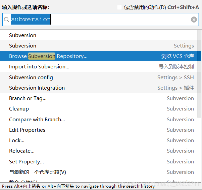Clear the search field with X icon
202x190 pixels.
tap(194, 20)
